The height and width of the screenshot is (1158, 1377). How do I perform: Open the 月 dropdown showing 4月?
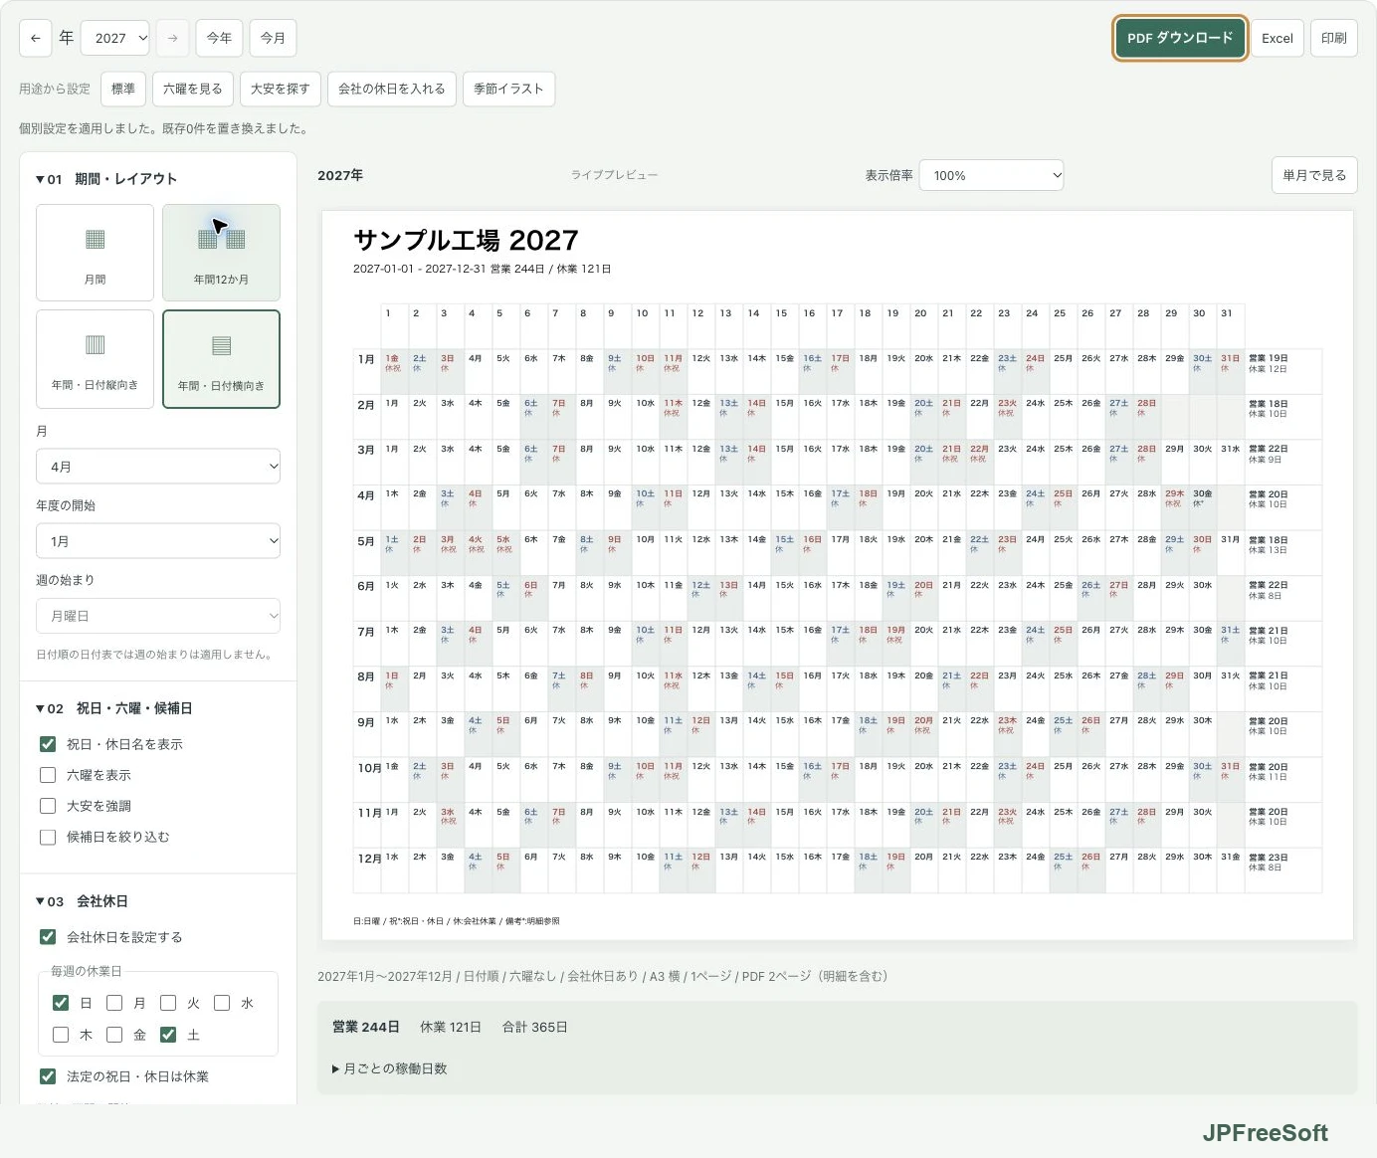pyautogui.click(x=158, y=467)
